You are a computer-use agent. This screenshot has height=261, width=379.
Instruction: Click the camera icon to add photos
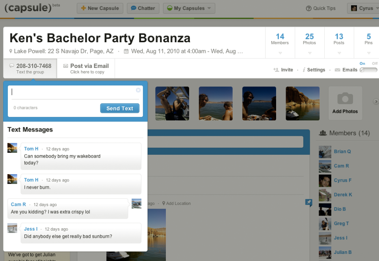coord(345,99)
